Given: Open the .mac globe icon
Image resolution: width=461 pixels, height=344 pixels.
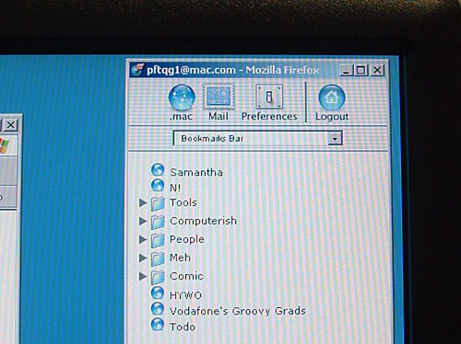Looking at the screenshot, I should coord(182,97).
